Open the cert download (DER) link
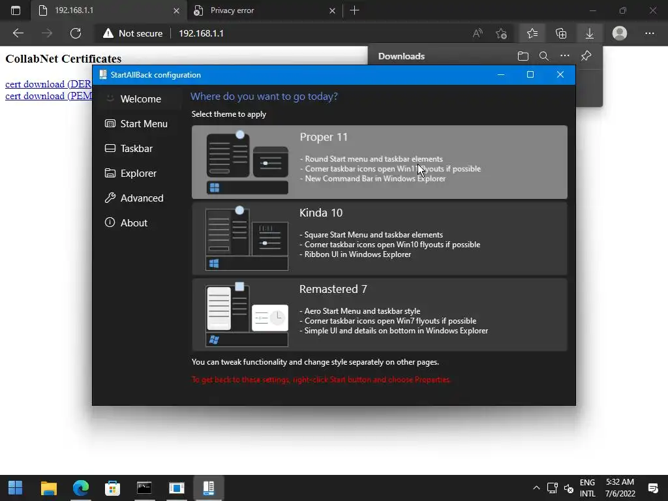The width and height of the screenshot is (668, 501). coord(48,84)
